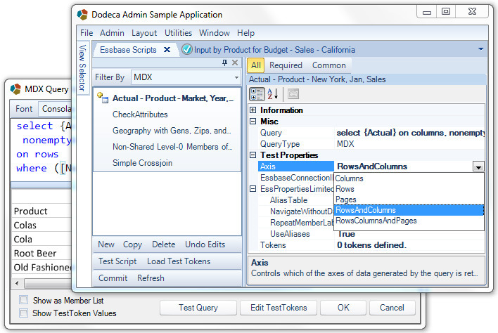This screenshot has width=498, height=333.
Task: Choose Columns from the Axis list
Action: [x=409, y=178]
